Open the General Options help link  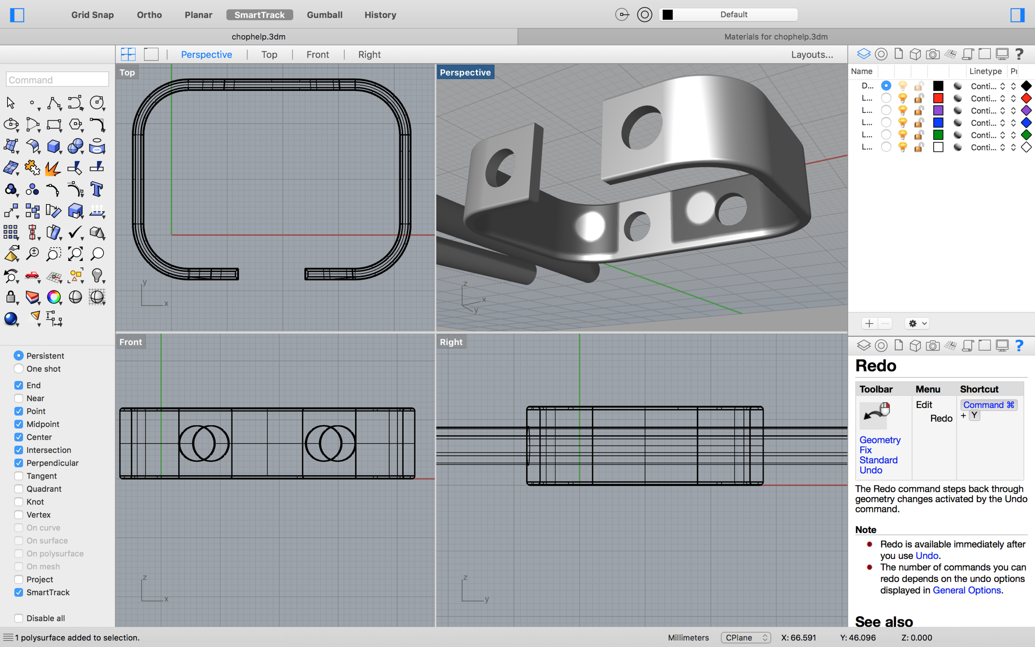967,590
